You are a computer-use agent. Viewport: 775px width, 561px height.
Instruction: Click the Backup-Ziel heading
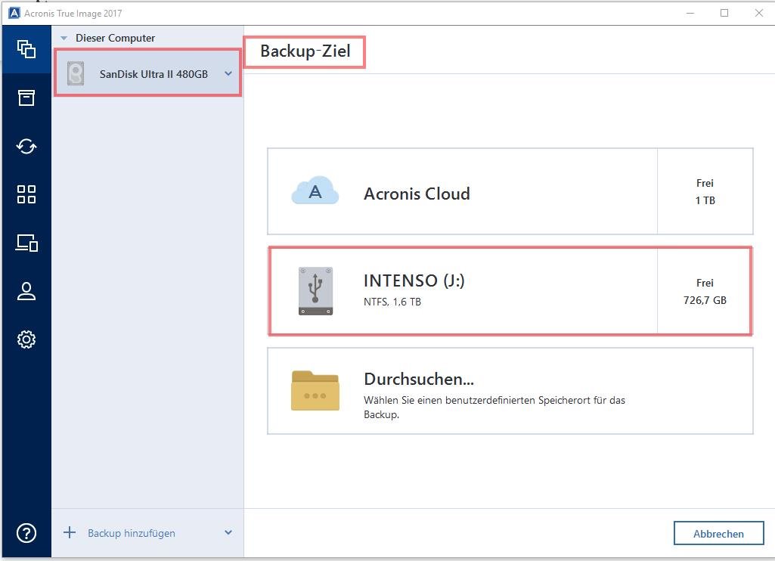tap(305, 51)
